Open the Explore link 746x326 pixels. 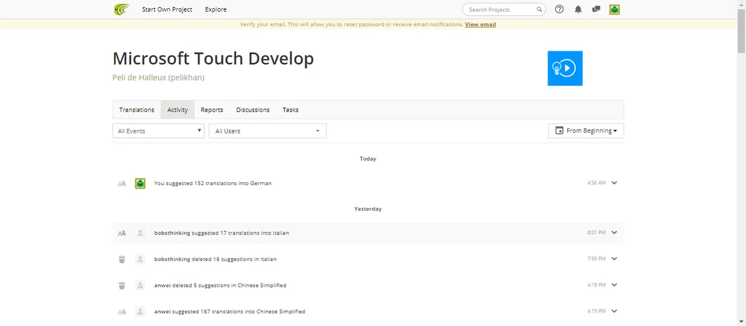click(x=216, y=9)
